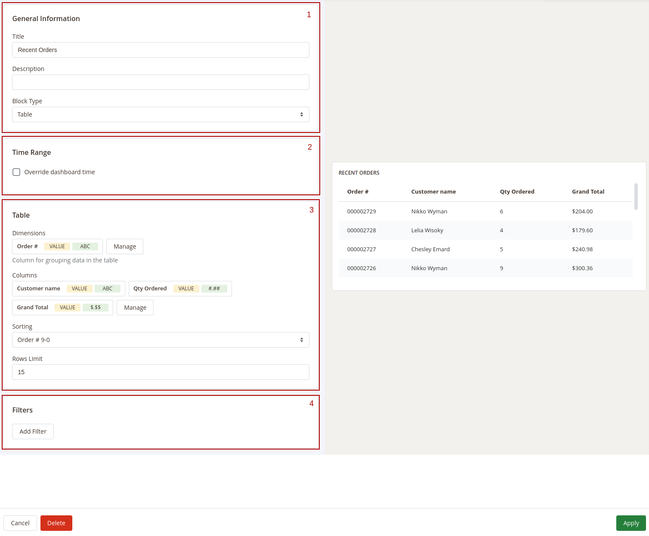Apply the block configuration changes
Screen dimensions: 649x536
pos(631,523)
